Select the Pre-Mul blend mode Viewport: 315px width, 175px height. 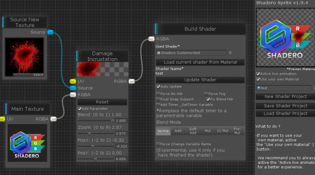click(x=237, y=131)
